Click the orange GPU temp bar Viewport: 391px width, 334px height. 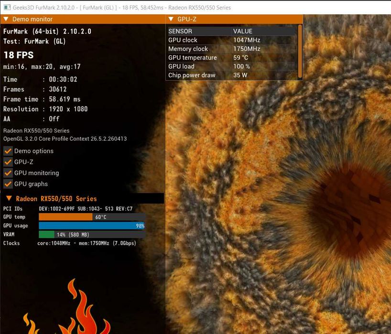(x=65, y=217)
